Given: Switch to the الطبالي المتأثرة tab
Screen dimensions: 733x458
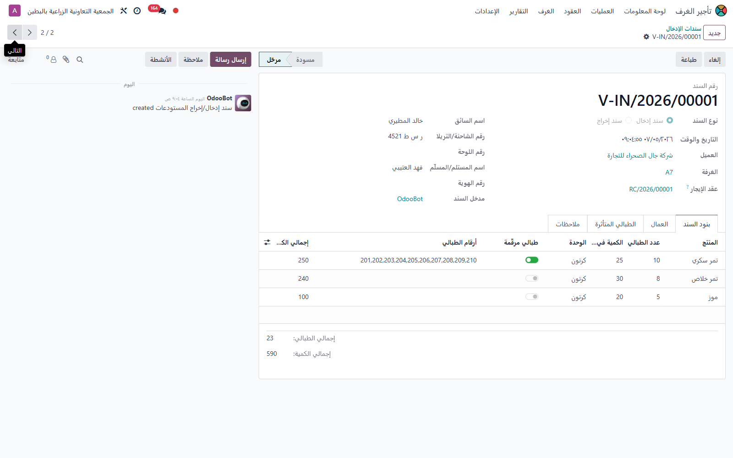Looking at the screenshot, I should 615,224.
